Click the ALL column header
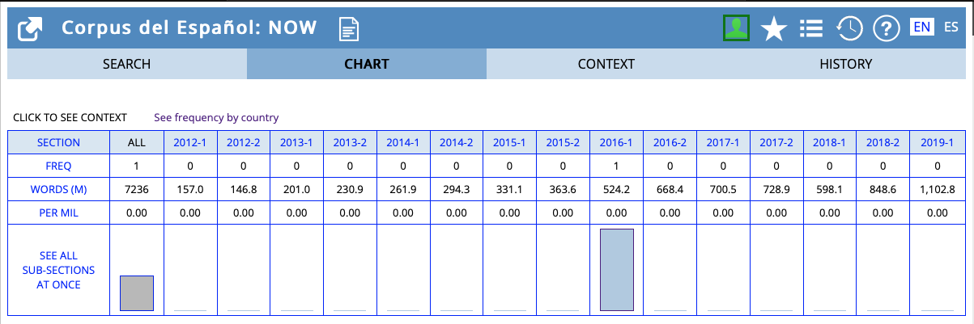Viewport: 974px width, 324px height. point(137,142)
